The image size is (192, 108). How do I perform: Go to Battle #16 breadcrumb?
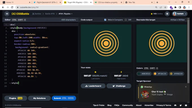[x=50, y=14]
